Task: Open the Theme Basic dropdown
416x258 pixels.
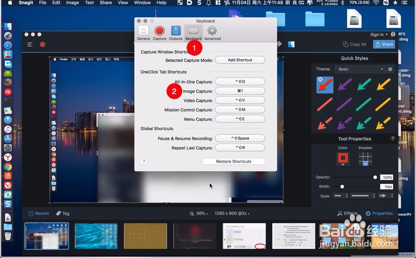Action: (360, 69)
